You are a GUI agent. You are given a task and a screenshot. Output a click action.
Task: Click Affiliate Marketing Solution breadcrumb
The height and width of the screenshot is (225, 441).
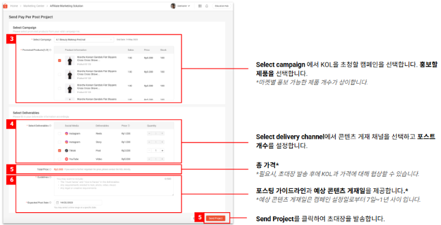[66, 6]
